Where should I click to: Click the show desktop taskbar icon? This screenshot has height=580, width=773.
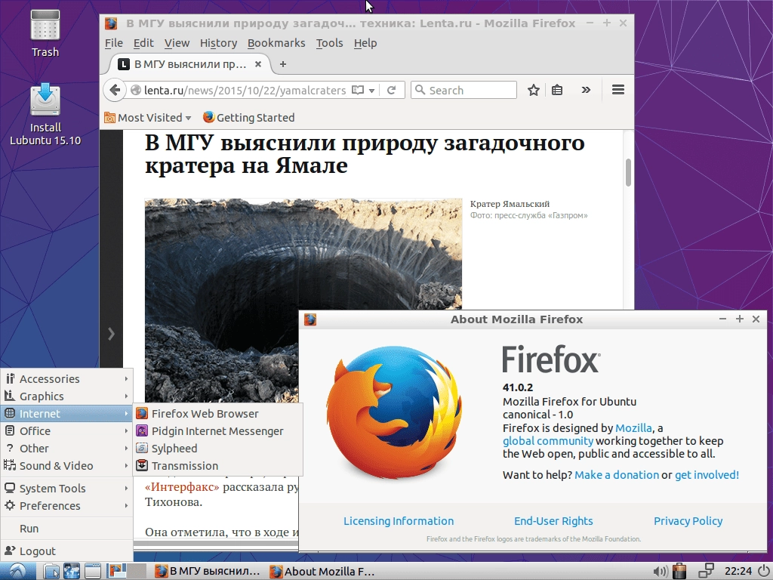(x=92, y=571)
